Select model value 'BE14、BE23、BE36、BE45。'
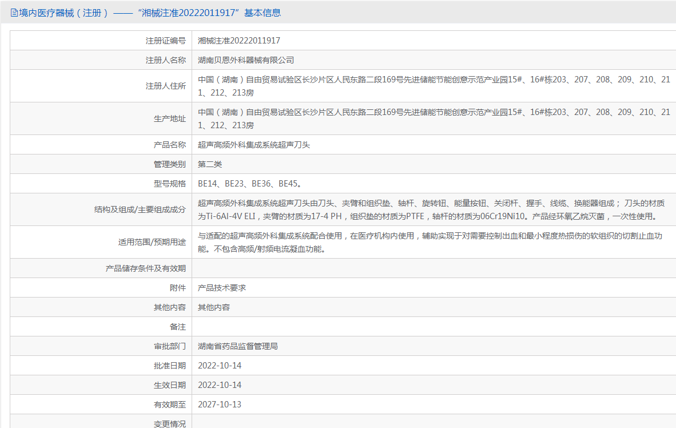The width and height of the screenshot is (676, 428). 251,184
